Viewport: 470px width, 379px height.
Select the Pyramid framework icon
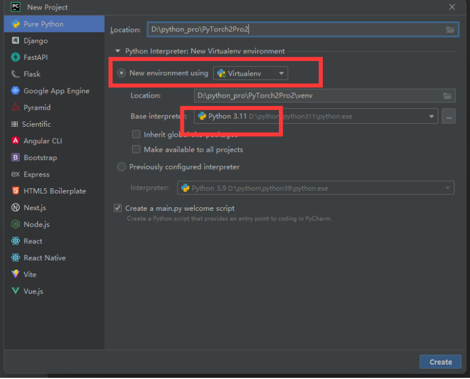(15, 107)
